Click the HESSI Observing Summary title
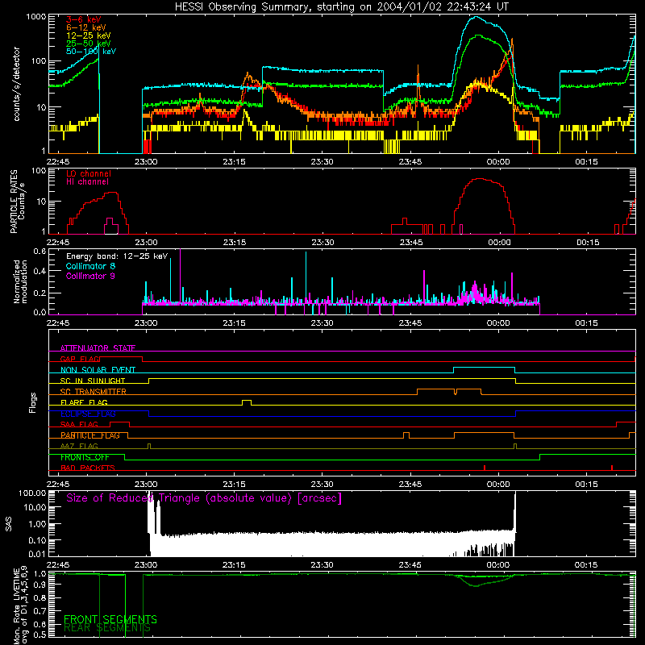 pyautogui.click(x=341, y=7)
